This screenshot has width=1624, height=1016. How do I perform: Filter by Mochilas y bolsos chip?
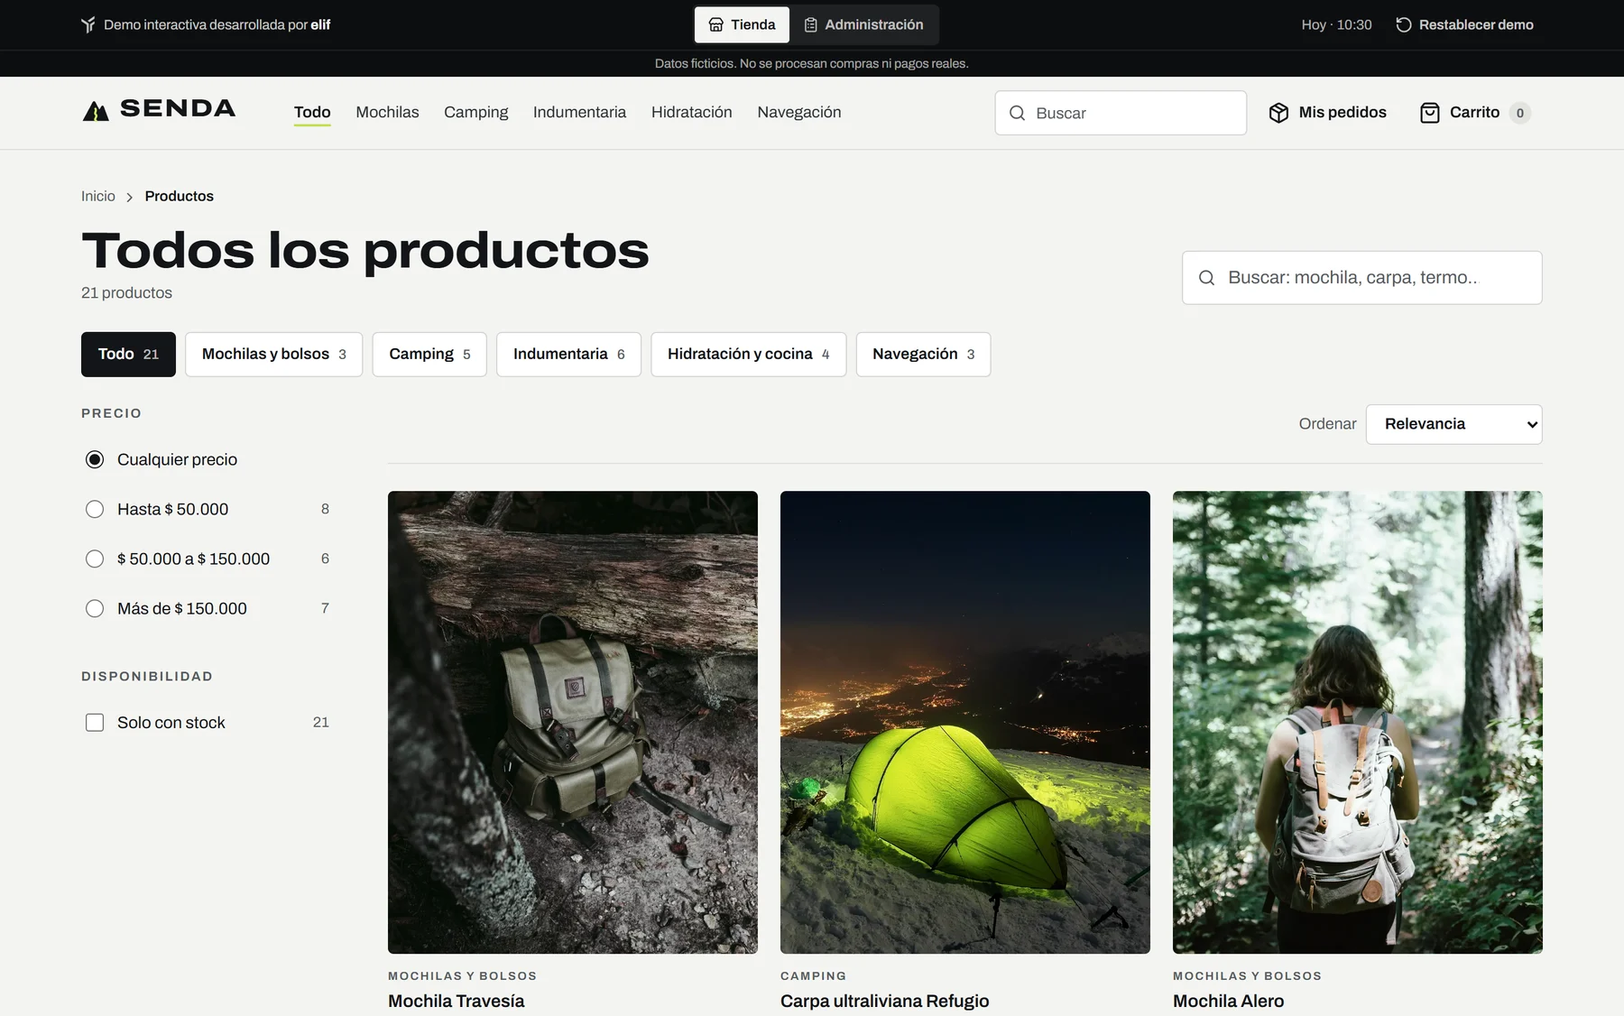coord(273,355)
